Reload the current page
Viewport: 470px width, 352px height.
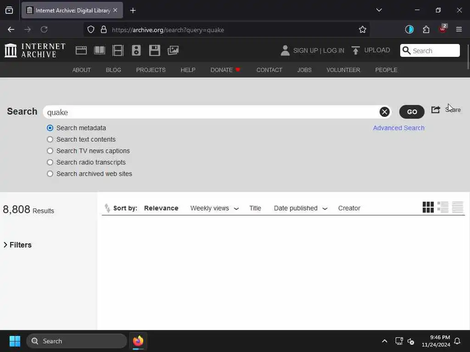pyautogui.click(x=44, y=30)
